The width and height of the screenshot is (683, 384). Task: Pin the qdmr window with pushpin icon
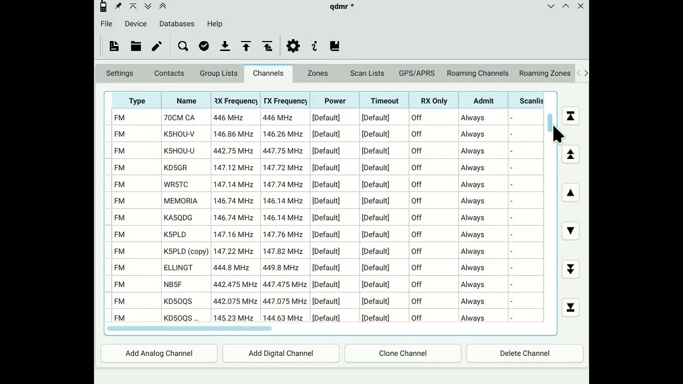(118, 6)
